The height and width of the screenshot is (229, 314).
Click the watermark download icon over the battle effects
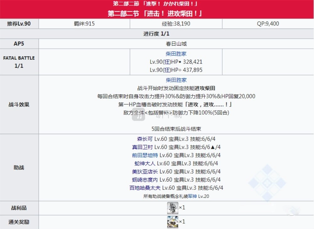[138, 114]
